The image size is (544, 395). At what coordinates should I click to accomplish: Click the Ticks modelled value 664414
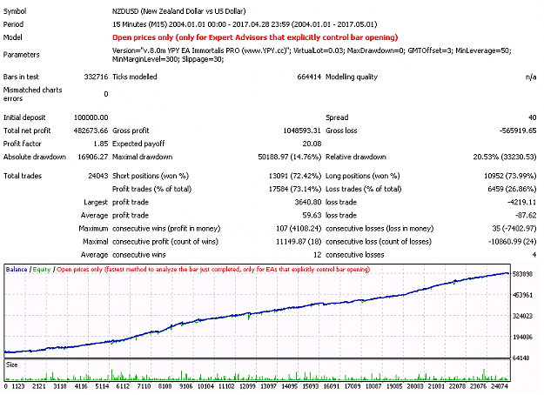309,77
